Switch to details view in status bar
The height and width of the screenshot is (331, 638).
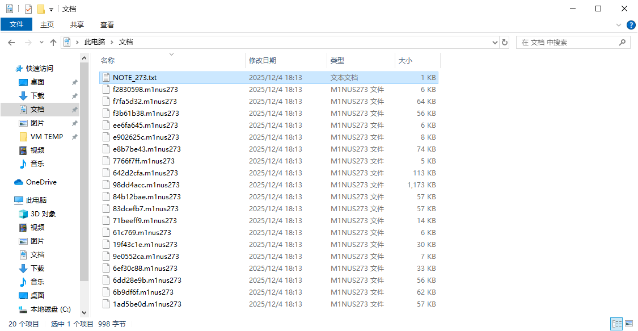(616, 324)
